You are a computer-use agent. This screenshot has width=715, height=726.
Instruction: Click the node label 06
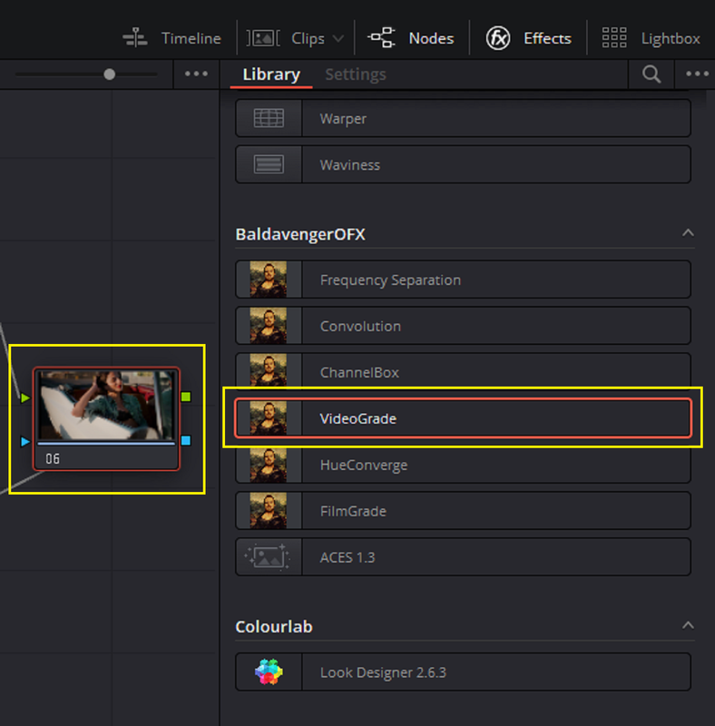(53, 459)
